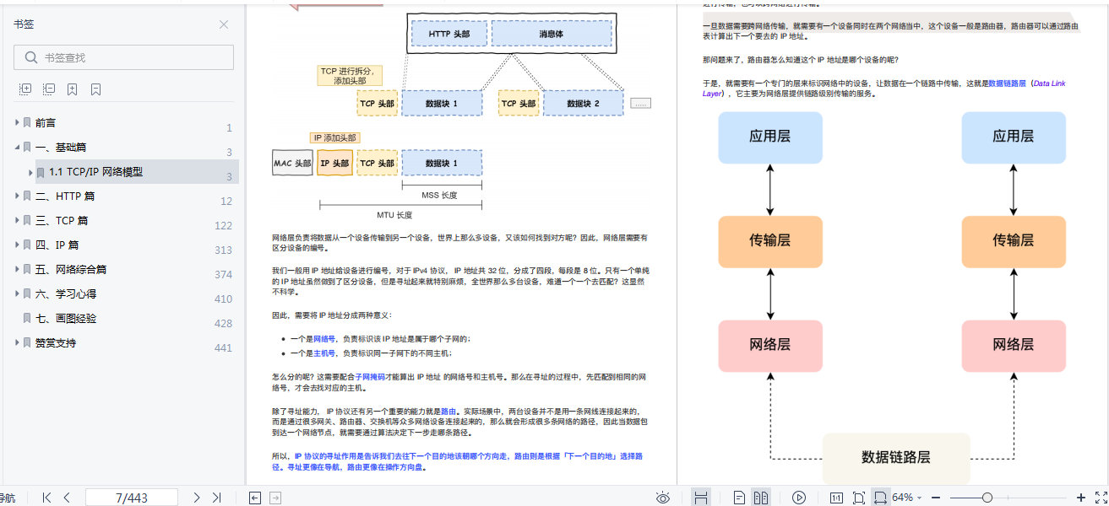
Task: Click the 7/443 page number field
Action: pos(132,498)
